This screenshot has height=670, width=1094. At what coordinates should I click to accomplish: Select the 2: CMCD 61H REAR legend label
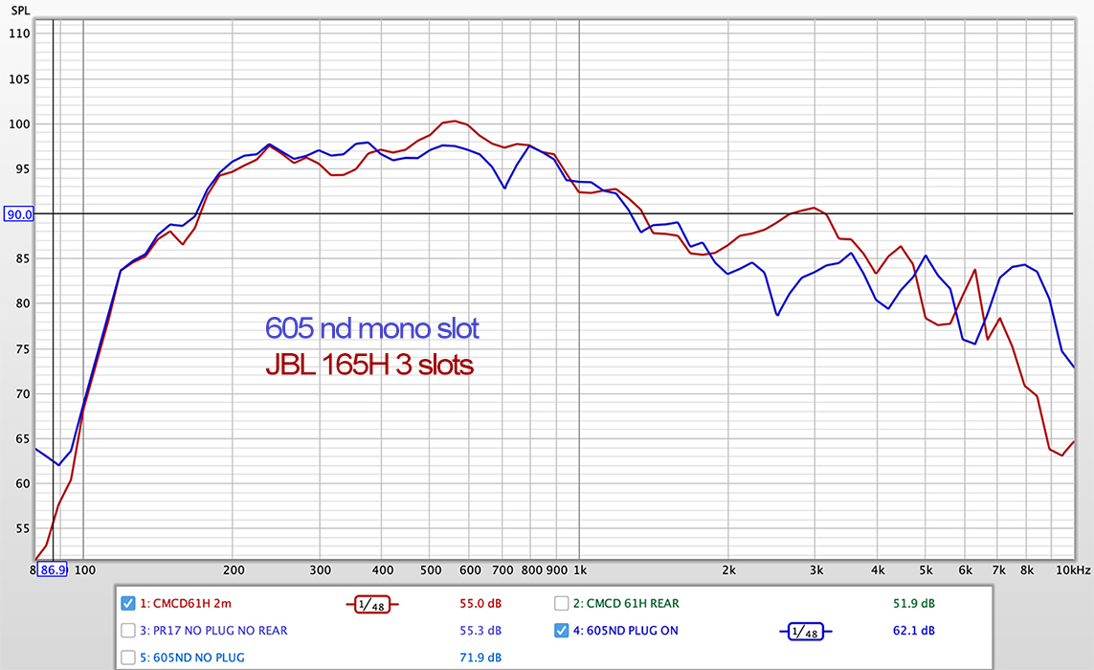pos(626,603)
